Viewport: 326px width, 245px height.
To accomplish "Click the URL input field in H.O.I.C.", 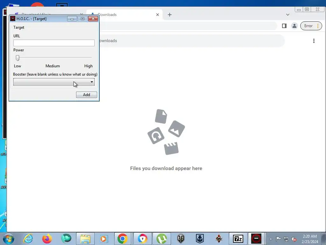I will [x=54, y=43].
